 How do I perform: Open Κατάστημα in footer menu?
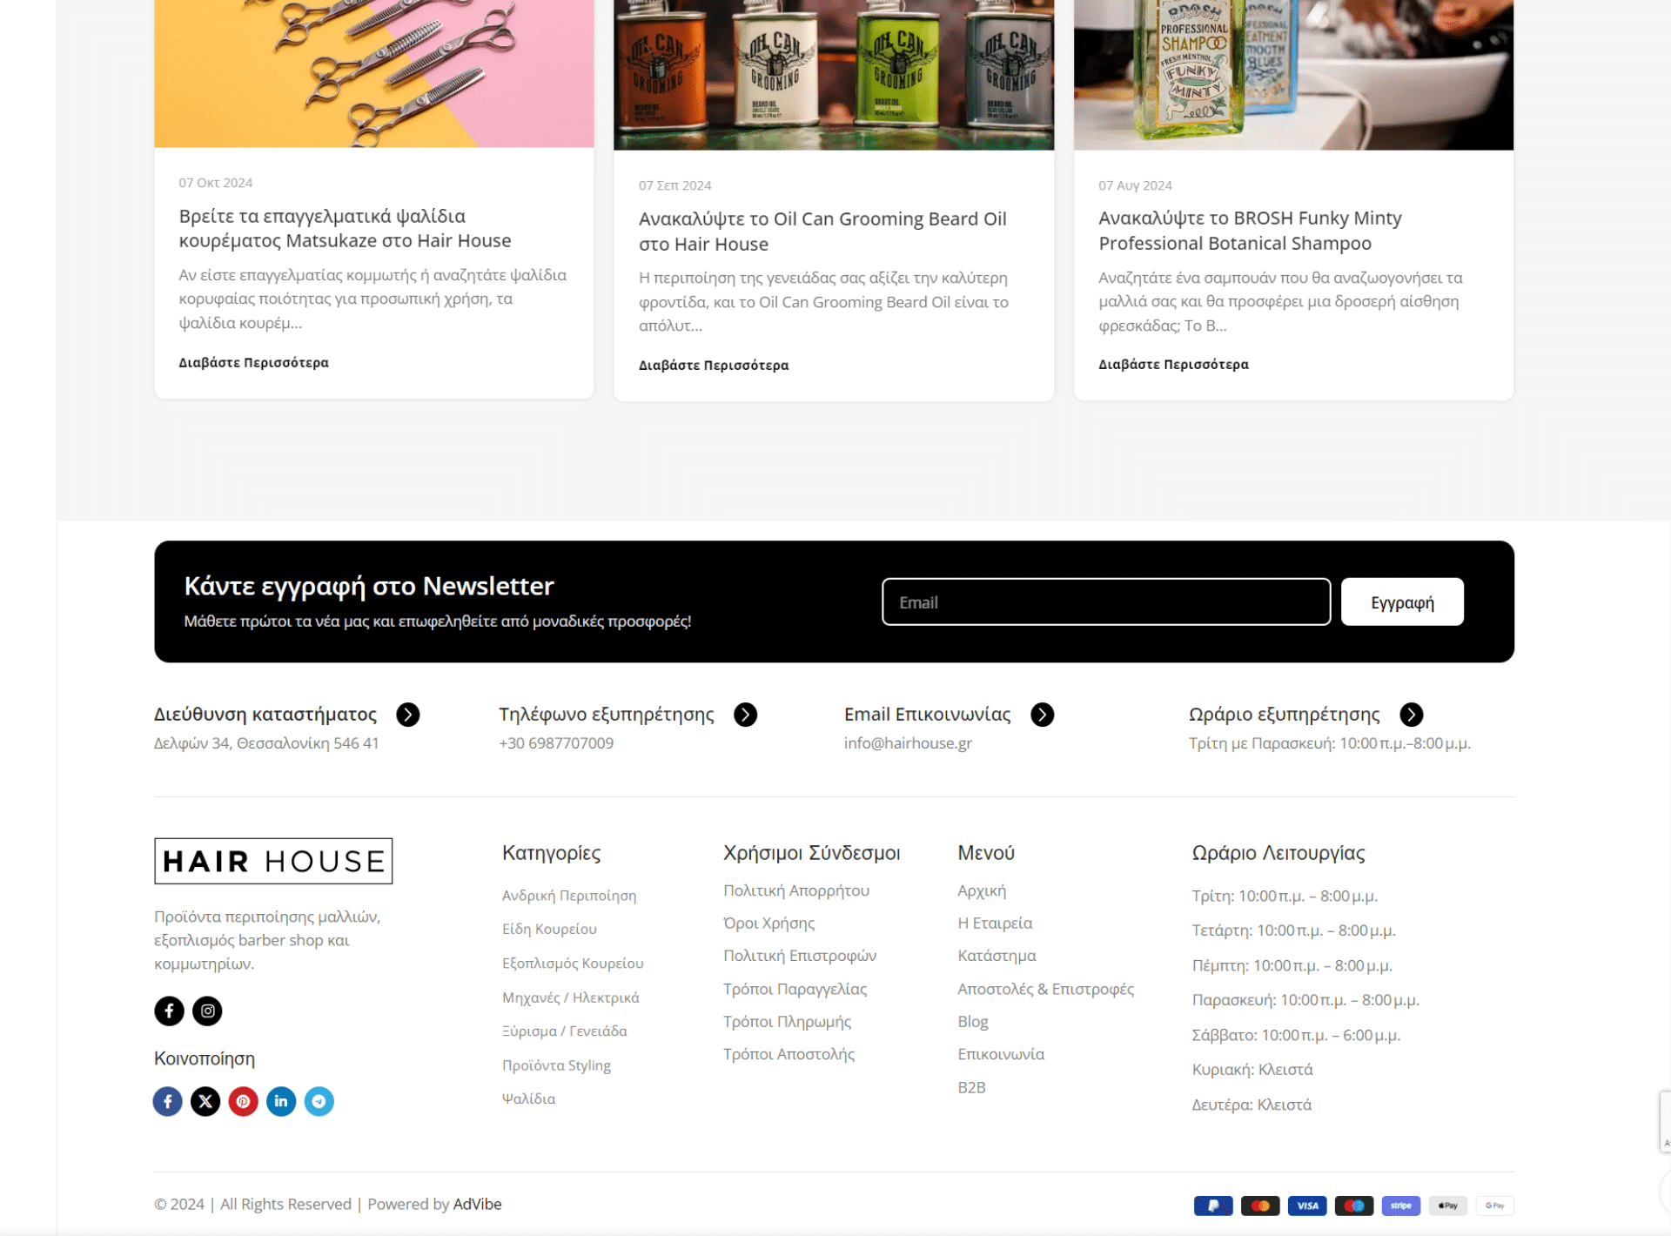(997, 956)
